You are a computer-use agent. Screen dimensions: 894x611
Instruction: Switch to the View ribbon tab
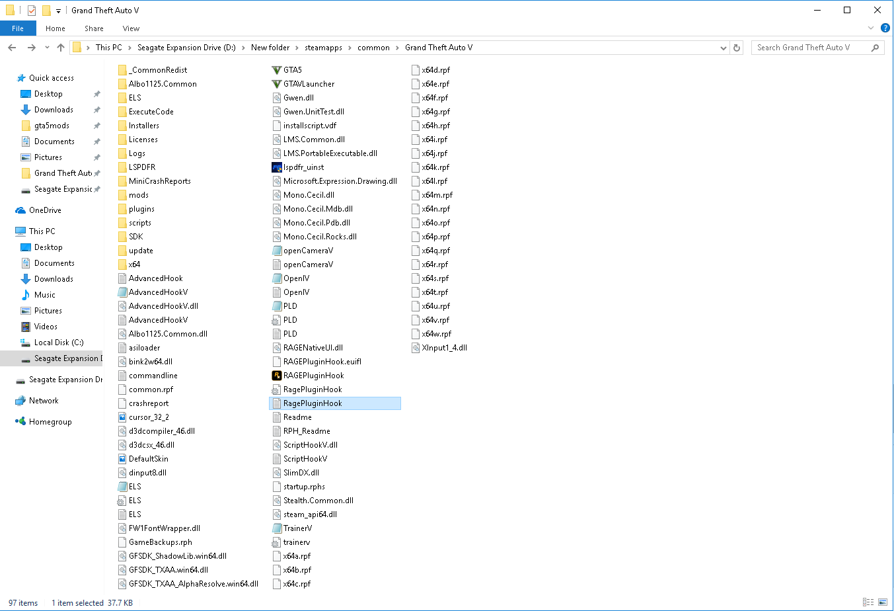(x=131, y=28)
